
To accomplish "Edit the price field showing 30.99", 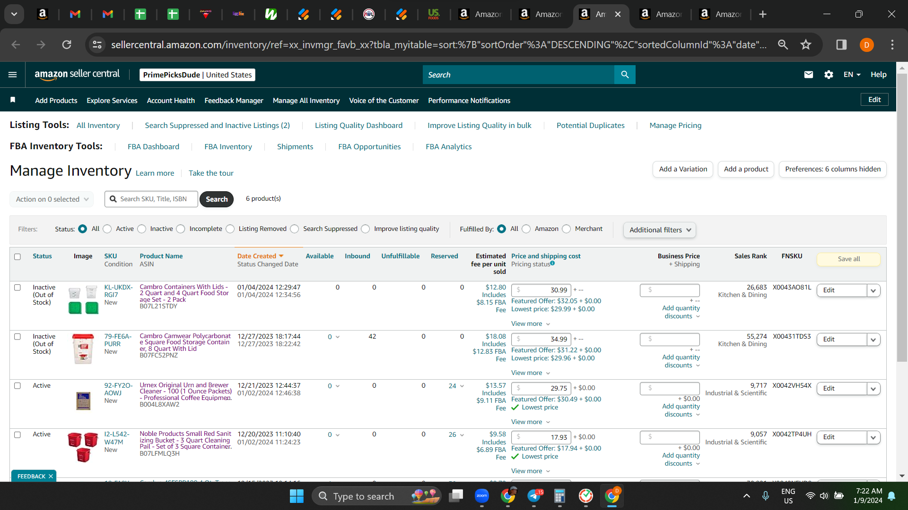I will pyautogui.click(x=541, y=290).
